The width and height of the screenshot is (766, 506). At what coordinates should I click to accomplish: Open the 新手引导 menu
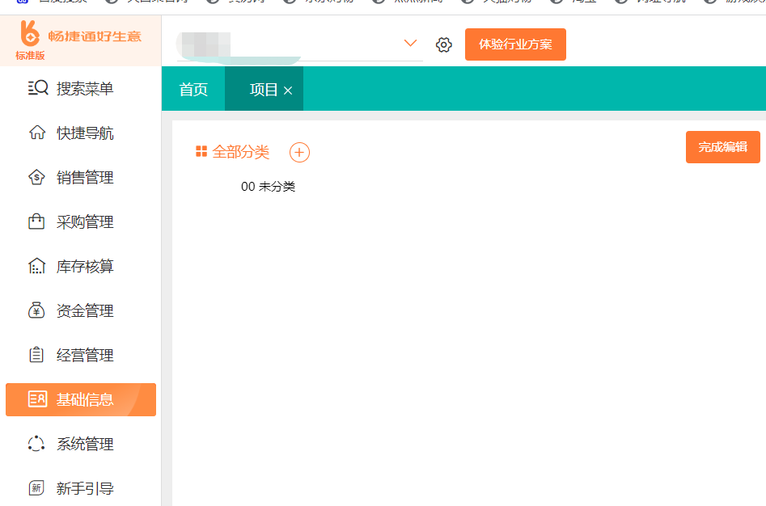coord(81,488)
